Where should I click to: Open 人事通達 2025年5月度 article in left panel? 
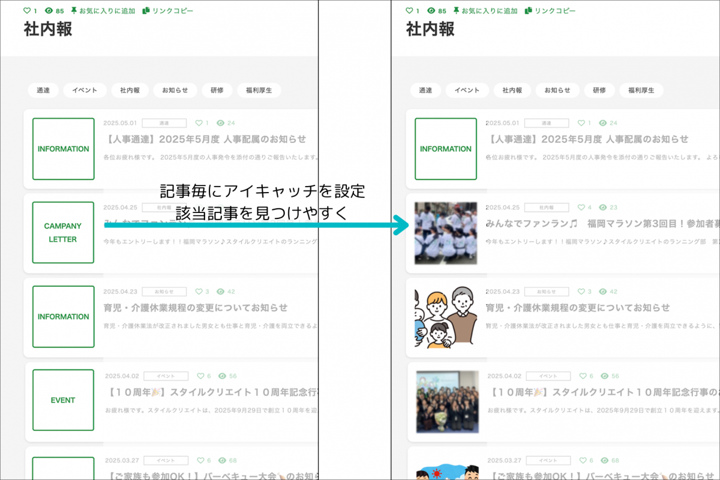pos(205,139)
